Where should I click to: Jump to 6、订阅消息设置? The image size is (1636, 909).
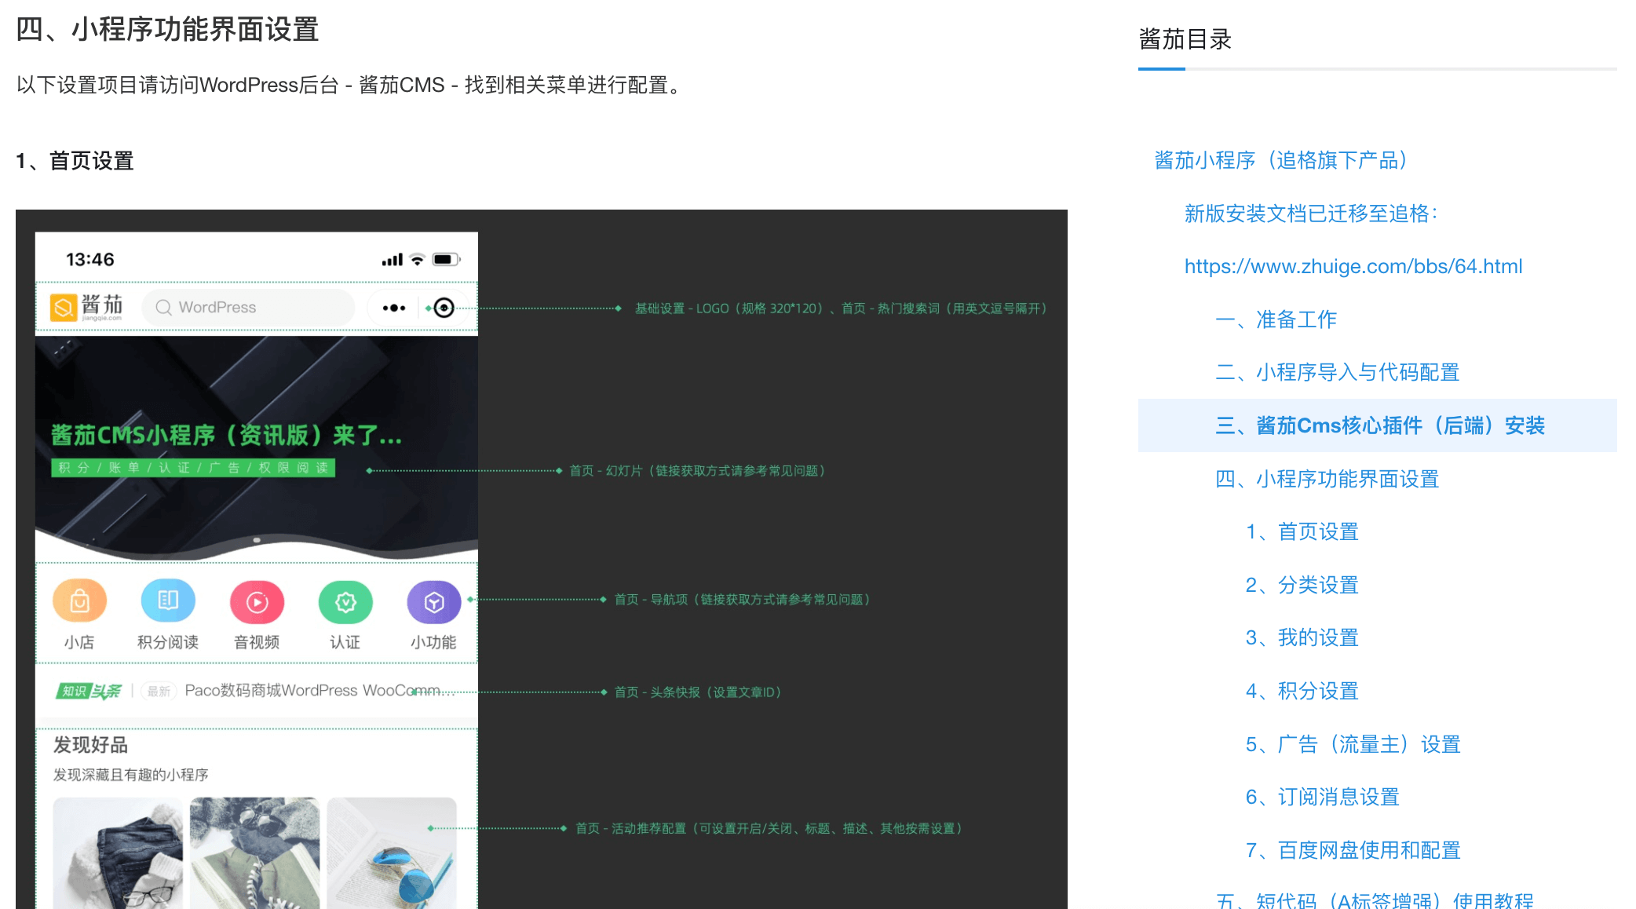(1322, 797)
